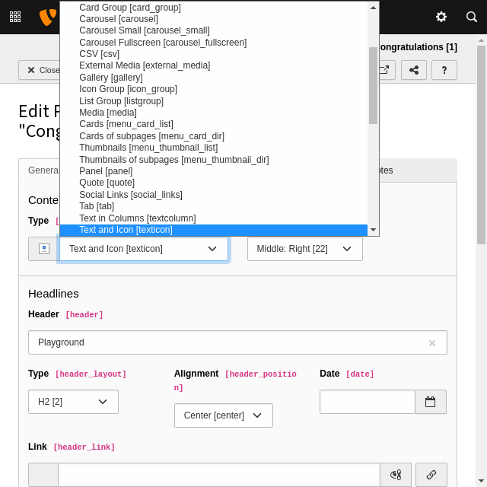The height and width of the screenshot is (487, 487).
Task: Pick Icon Group [icon_group] option
Action: pos(214,89)
